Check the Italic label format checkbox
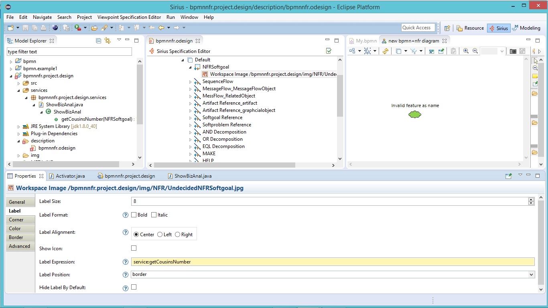 (x=154, y=215)
